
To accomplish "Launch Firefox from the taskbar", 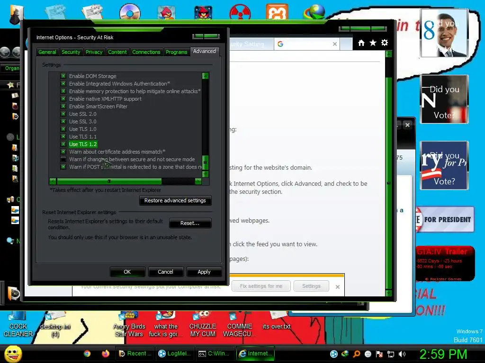I will [x=106, y=354].
